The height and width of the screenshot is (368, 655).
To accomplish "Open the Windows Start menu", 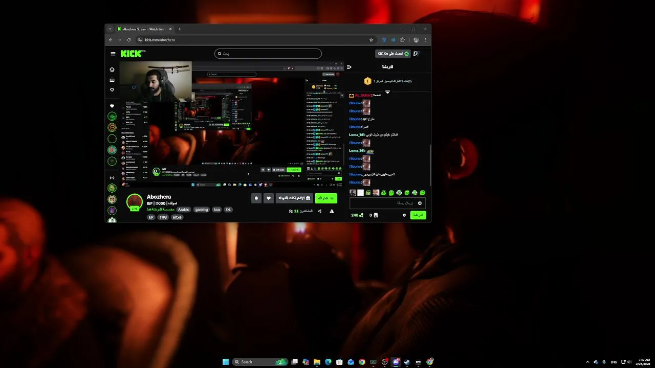I will tap(226, 362).
